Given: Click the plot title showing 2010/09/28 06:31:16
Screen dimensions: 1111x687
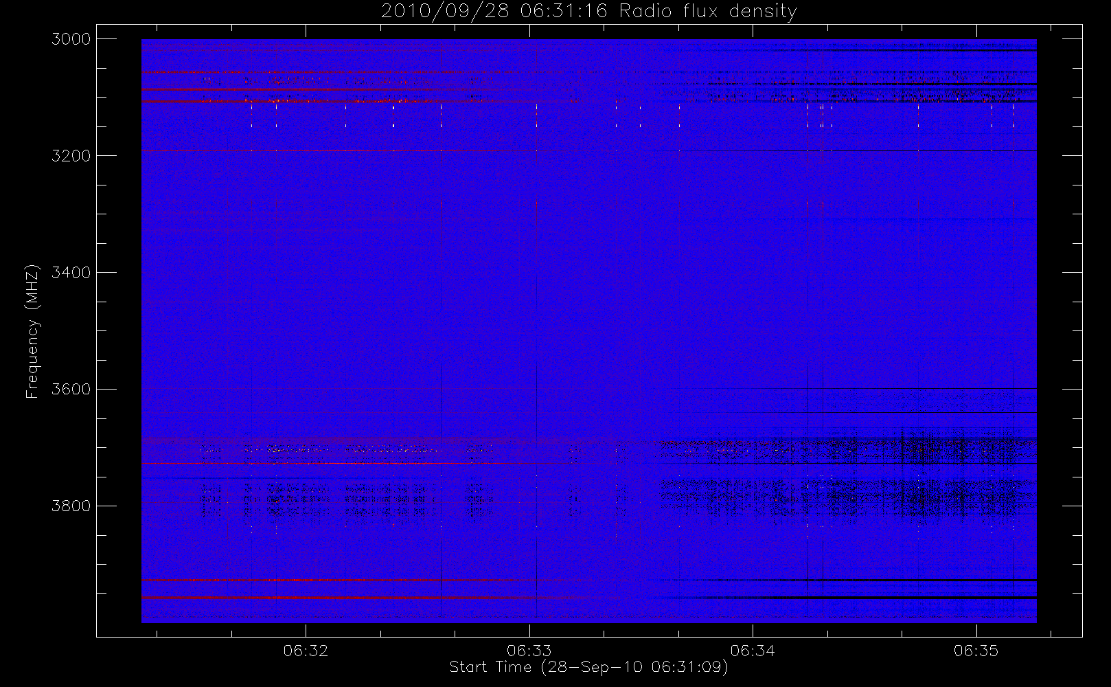Looking at the screenshot, I should [588, 12].
